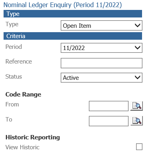
Task: Click the Status field label
Action: [x=13, y=77]
